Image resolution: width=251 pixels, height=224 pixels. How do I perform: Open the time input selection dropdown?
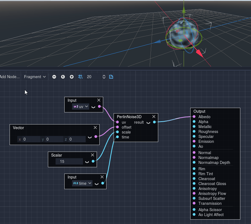point(82,183)
